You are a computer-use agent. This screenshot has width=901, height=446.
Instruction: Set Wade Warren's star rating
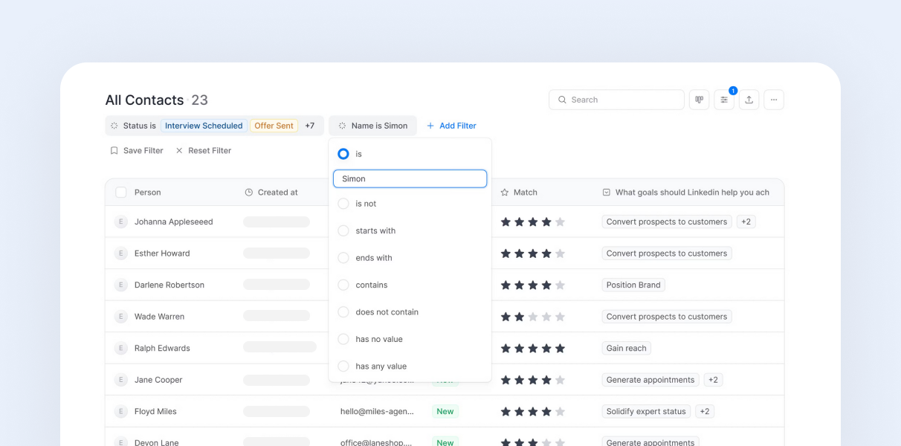click(533, 317)
